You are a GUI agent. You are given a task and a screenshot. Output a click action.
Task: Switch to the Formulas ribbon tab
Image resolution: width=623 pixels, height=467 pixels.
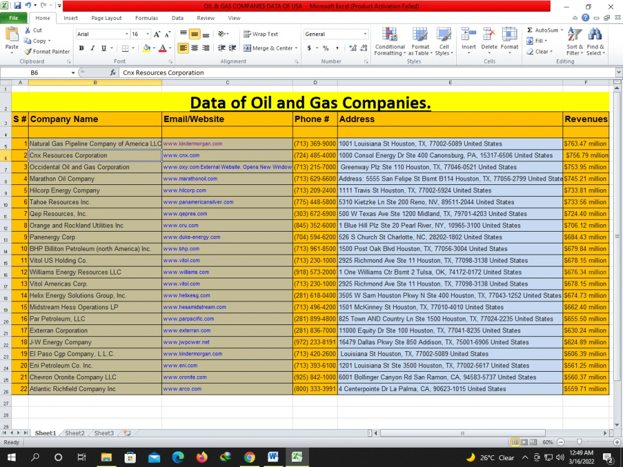pyautogui.click(x=146, y=18)
